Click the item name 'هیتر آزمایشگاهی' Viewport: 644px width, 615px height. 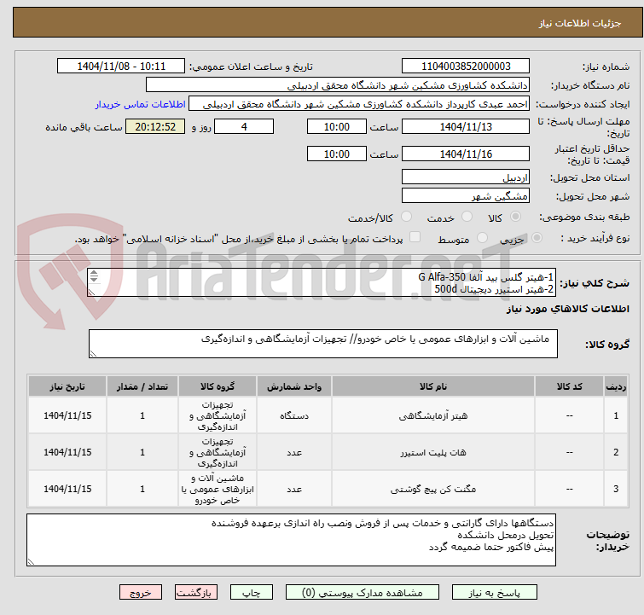pyautogui.click(x=433, y=415)
